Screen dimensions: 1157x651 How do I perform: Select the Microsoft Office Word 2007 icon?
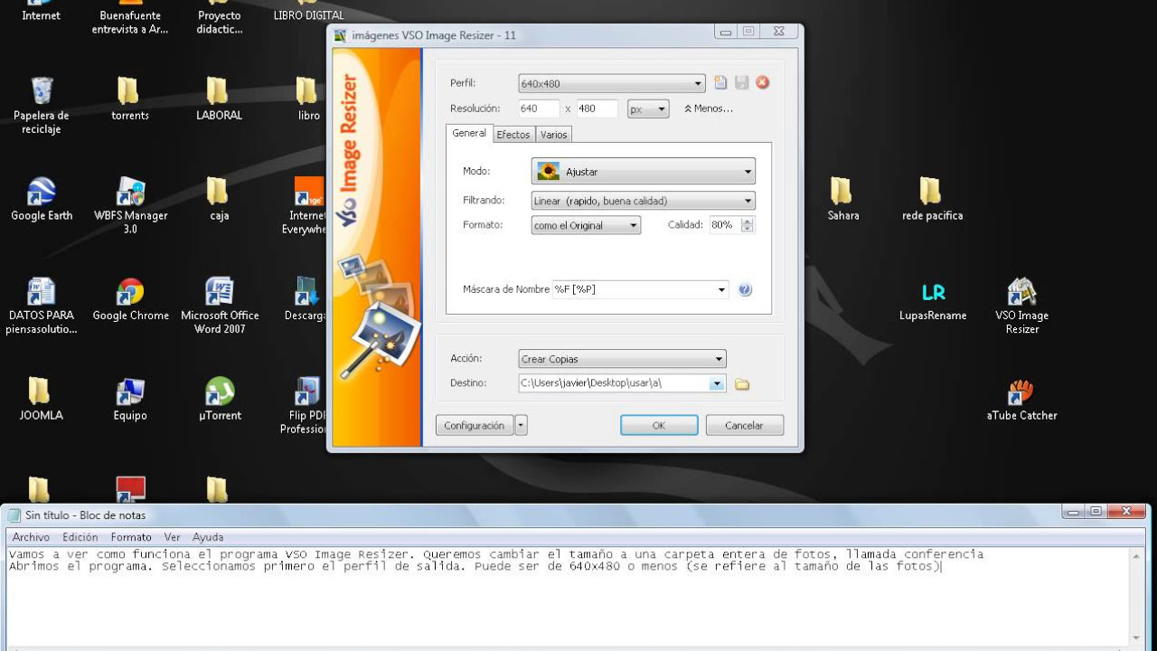coord(220,306)
